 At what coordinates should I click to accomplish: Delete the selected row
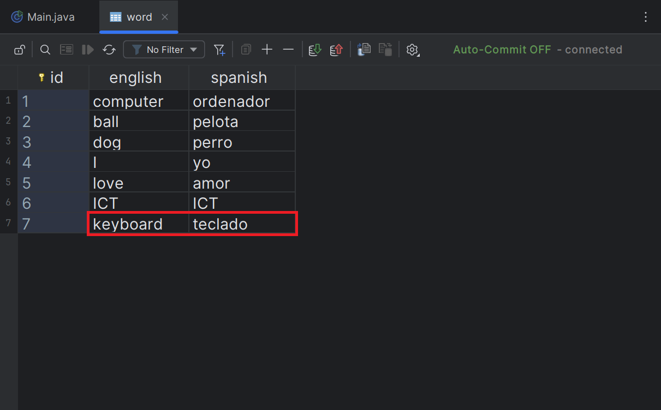288,49
